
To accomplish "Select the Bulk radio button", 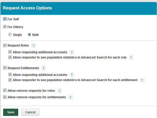I will 29,35.
